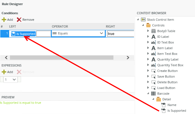Click the Create Button control icon
The image size is (195, 114).
[x=153, y=71]
